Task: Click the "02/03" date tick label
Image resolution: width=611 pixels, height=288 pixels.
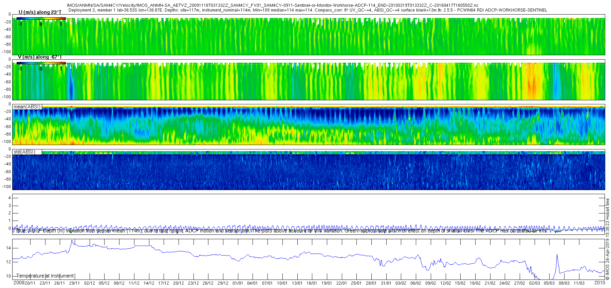Action: coord(535,283)
